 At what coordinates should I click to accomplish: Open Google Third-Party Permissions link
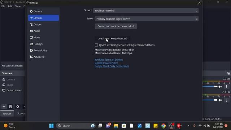[x=112, y=66]
